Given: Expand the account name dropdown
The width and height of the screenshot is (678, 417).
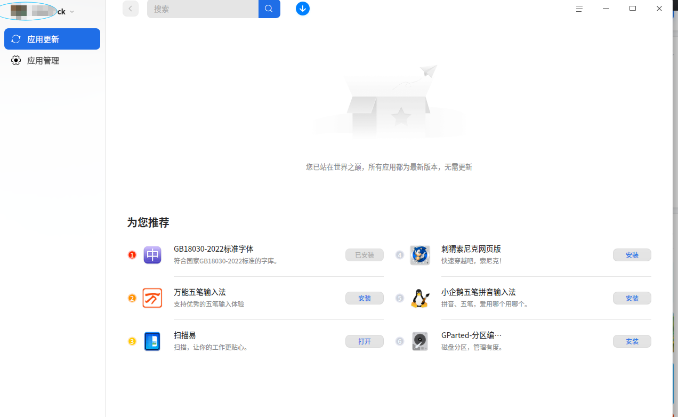Looking at the screenshot, I should coord(72,12).
